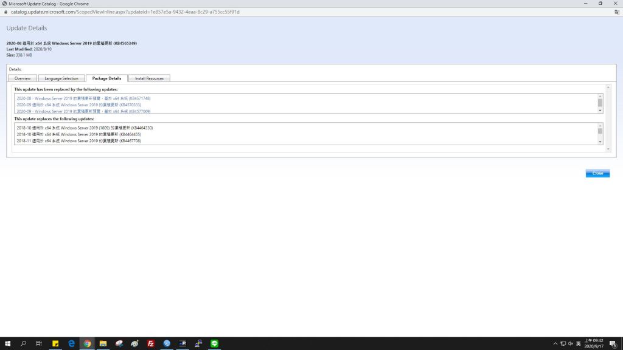Open the Install Resources tab

[149, 78]
